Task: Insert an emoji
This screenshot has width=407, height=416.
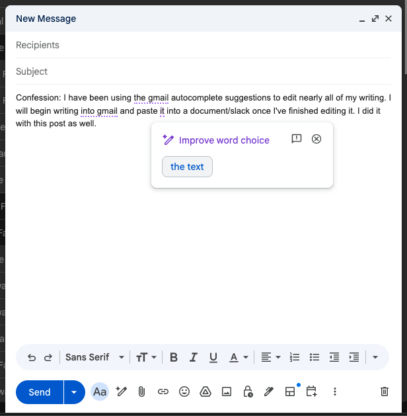Action: point(184,392)
